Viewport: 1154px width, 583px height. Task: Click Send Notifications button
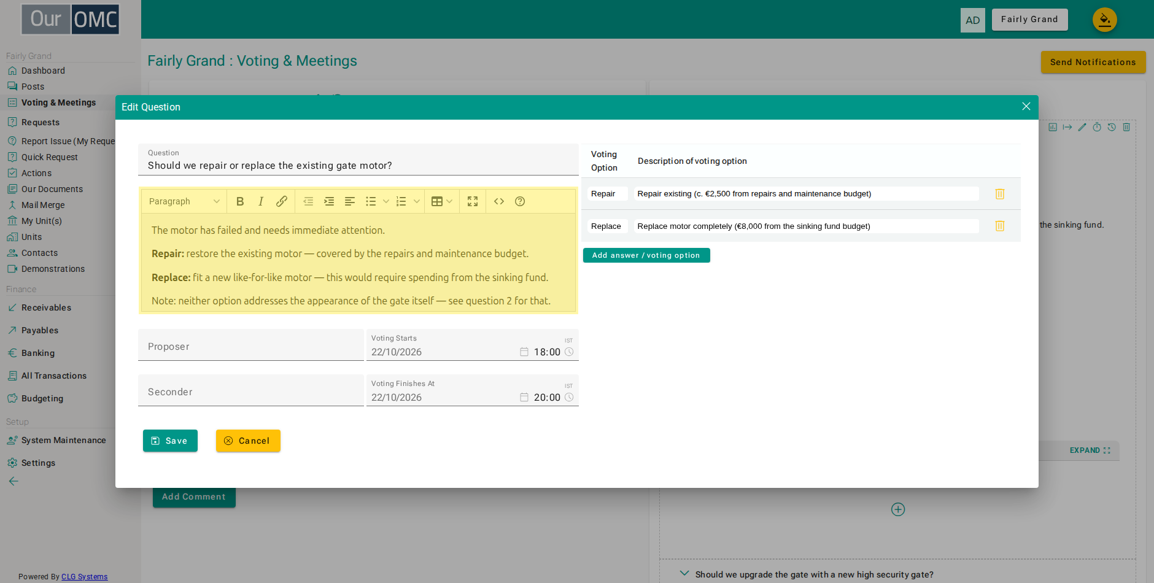click(1093, 62)
